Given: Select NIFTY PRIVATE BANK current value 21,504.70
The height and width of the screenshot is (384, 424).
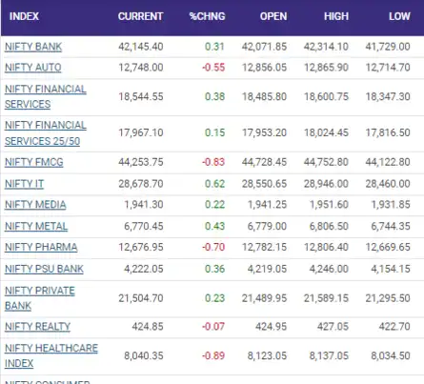Looking at the screenshot, I should [141, 298].
